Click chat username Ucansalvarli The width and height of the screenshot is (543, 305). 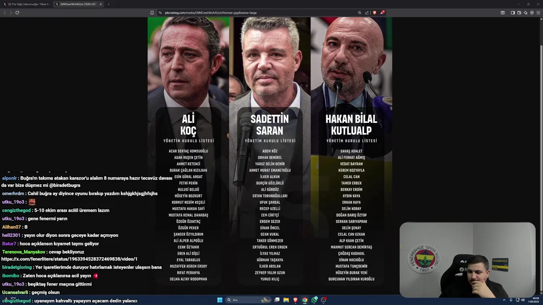click(15, 292)
